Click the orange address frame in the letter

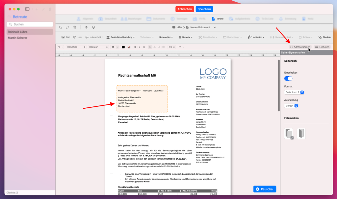point(142,99)
